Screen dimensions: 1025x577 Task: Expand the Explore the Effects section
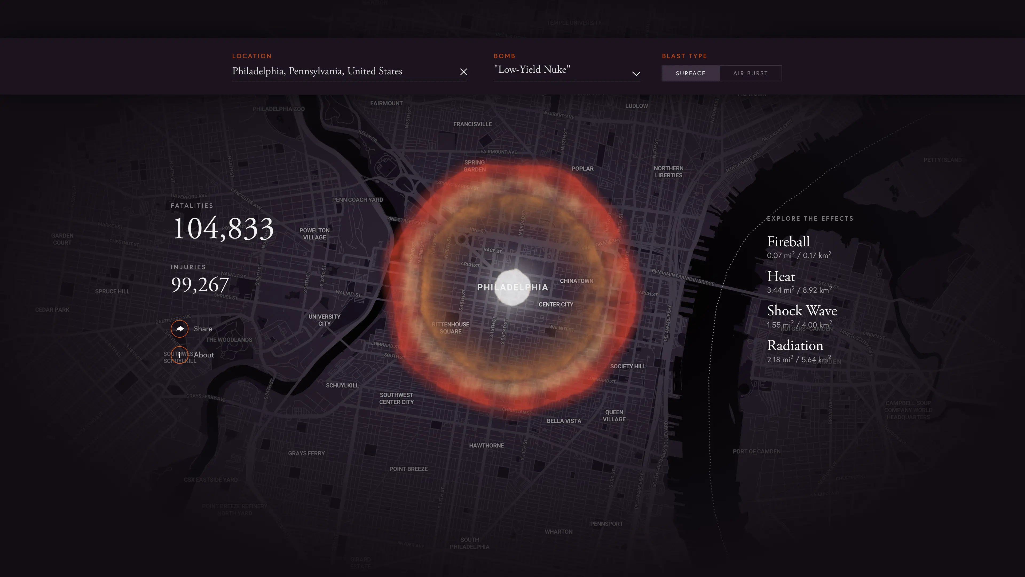(x=810, y=218)
